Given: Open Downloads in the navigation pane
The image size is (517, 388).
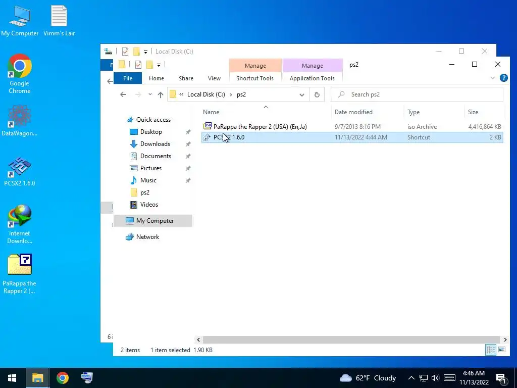Looking at the screenshot, I should 155,144.
